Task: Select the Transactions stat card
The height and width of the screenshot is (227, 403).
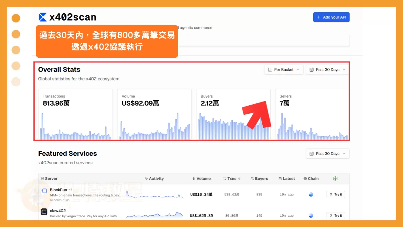Action: click(76, 114)
